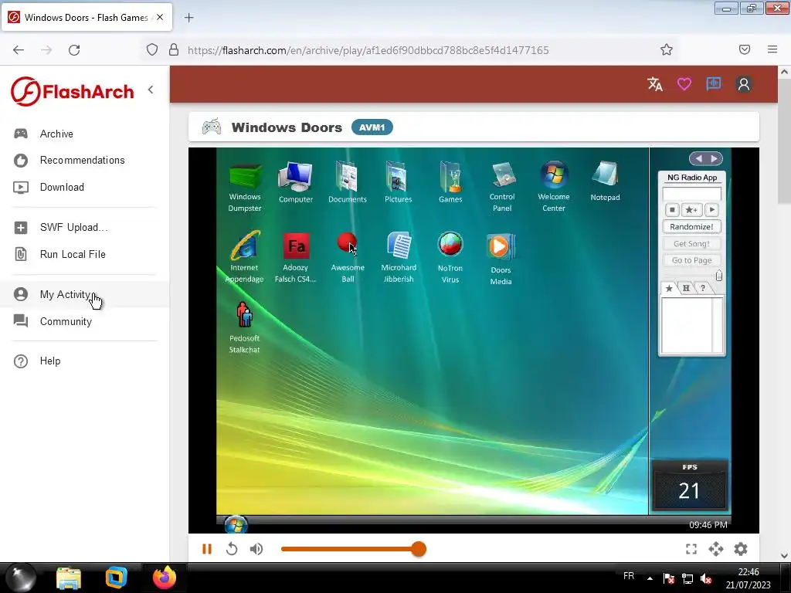
Task: Open the translate language icon
Action: [x=655, y=83]
